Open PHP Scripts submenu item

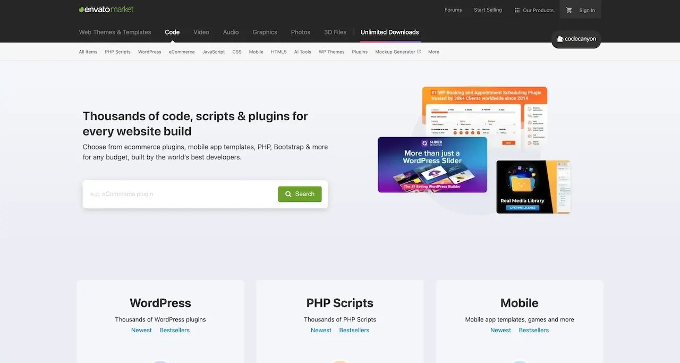117,52
